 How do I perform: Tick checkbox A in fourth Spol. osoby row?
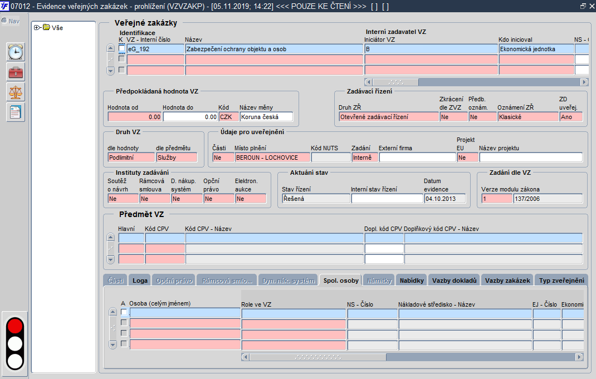click(x=124, y=344)
